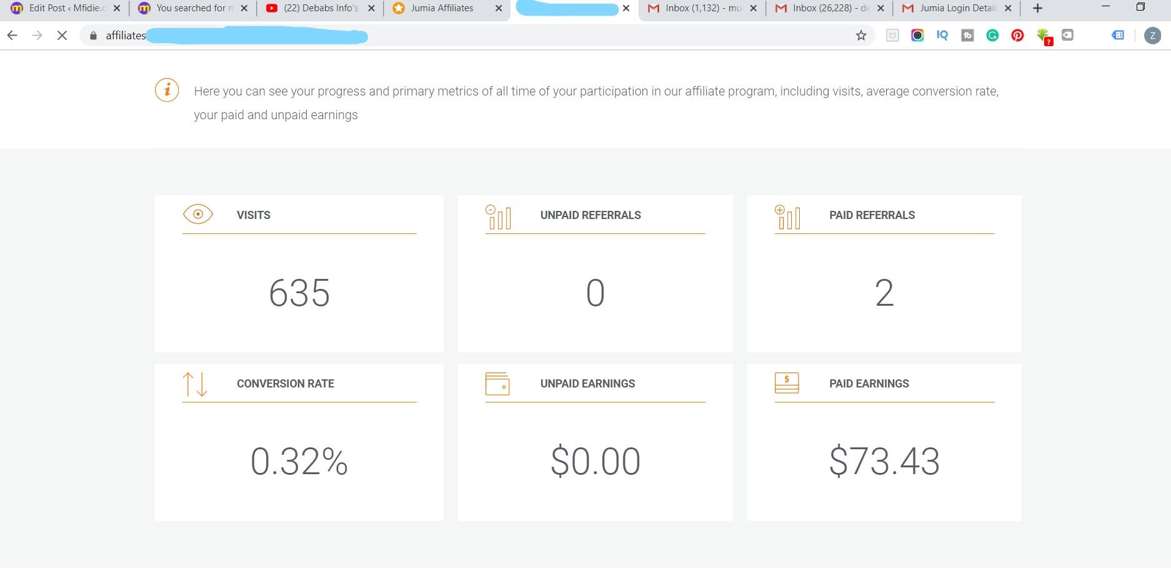Stop page loading with the X button
Image resolution: width=1171 pixels, height=584 pixels.
pyautogui.click(x=62, y=36)
